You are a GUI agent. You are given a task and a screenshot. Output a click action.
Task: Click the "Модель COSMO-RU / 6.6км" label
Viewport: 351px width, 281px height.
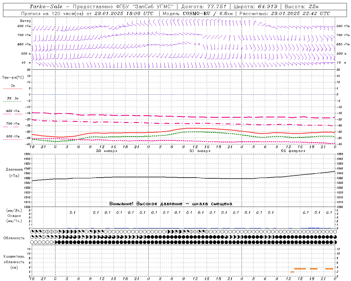pos(197,13)
